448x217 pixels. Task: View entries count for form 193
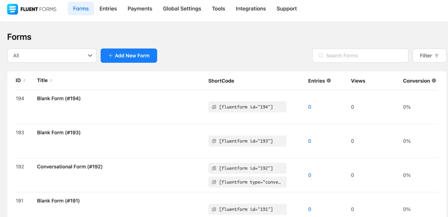310,141
